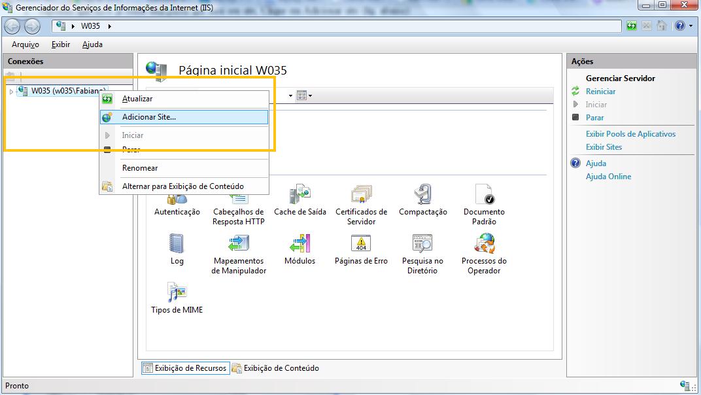Image resolution: width=701 pixels, height=395 pixels.
Task: Open the Arquivo menu
Action: point(26,44)
